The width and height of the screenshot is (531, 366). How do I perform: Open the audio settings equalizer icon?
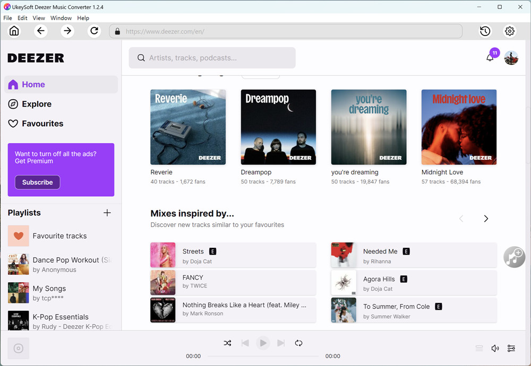(x=511, y=348)
